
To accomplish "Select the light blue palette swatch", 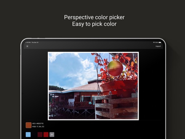I will point(28,135).
